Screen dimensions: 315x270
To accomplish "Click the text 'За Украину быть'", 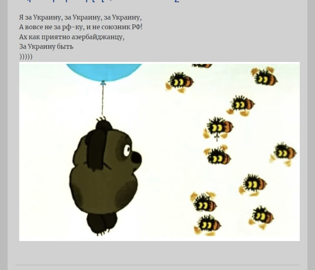I will click(x=46, y=47).
